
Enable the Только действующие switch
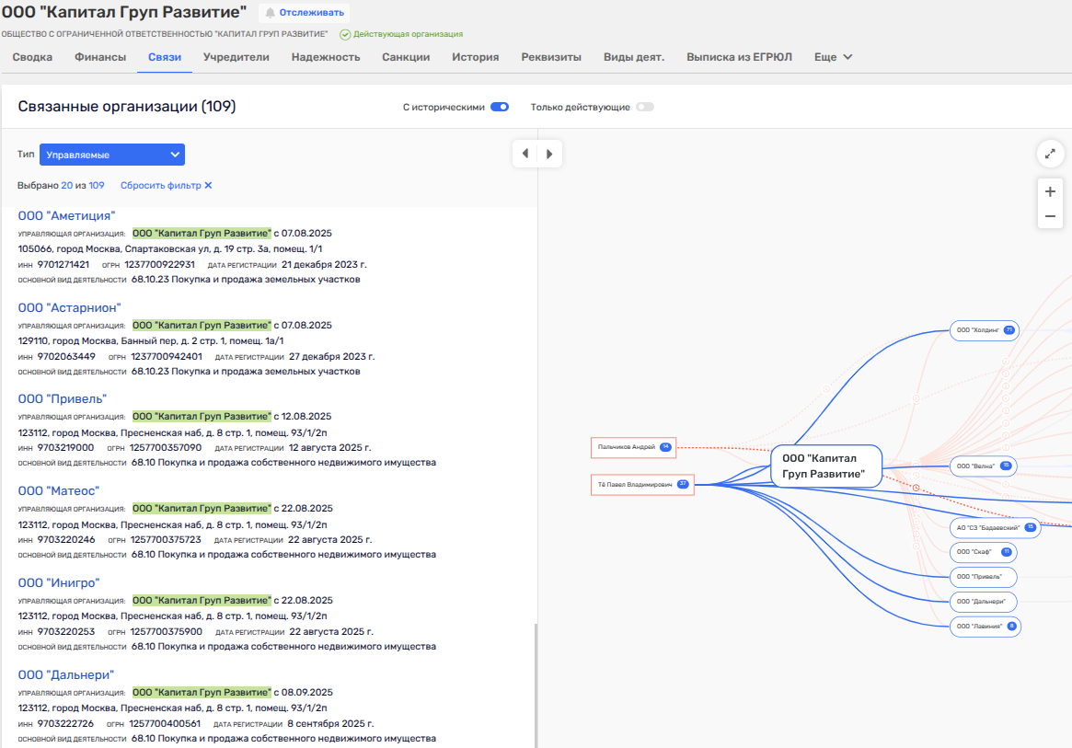pos(644,107)
